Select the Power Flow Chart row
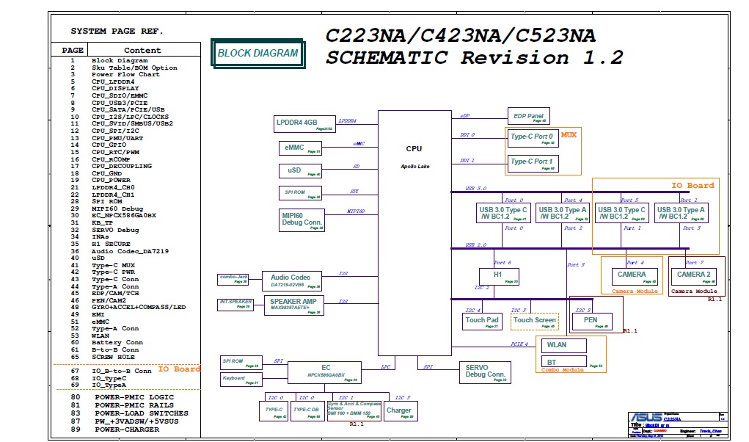Image resolution: width=749 pixels, height=442 pixels. point(124,75)
